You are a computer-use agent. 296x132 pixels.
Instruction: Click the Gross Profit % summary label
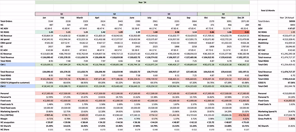(265, 119)
